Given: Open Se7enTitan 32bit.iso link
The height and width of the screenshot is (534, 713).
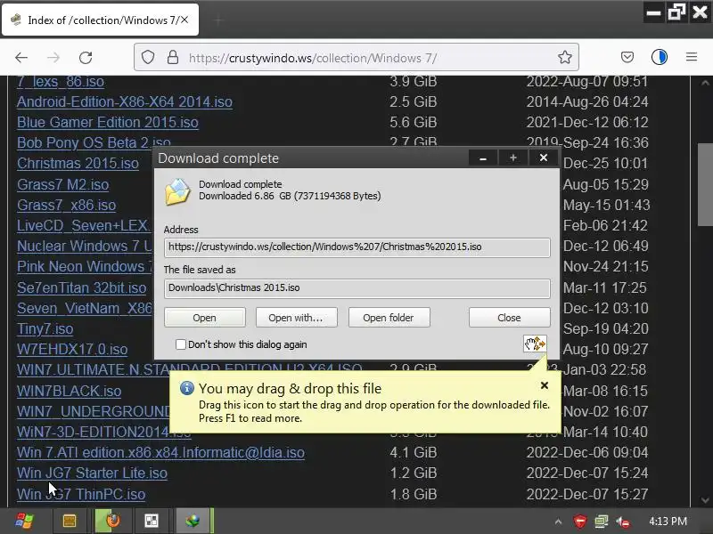Looking at the screenshot, I should pos(81,287).
